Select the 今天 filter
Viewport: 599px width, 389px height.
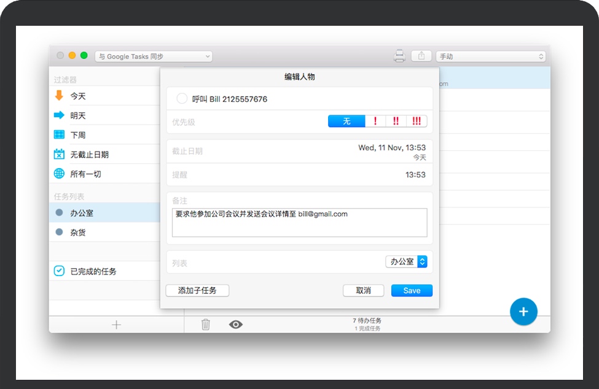pyautogui.click(x=78, y=96)
